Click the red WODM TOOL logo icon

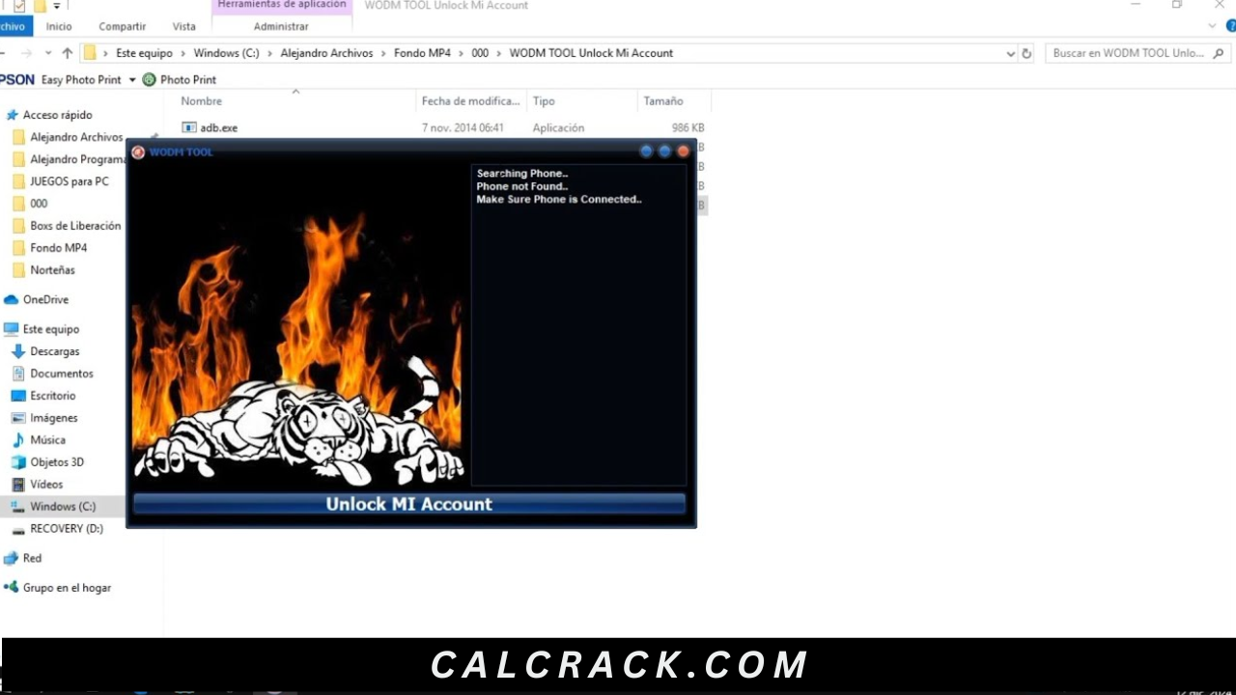[138, 153]
